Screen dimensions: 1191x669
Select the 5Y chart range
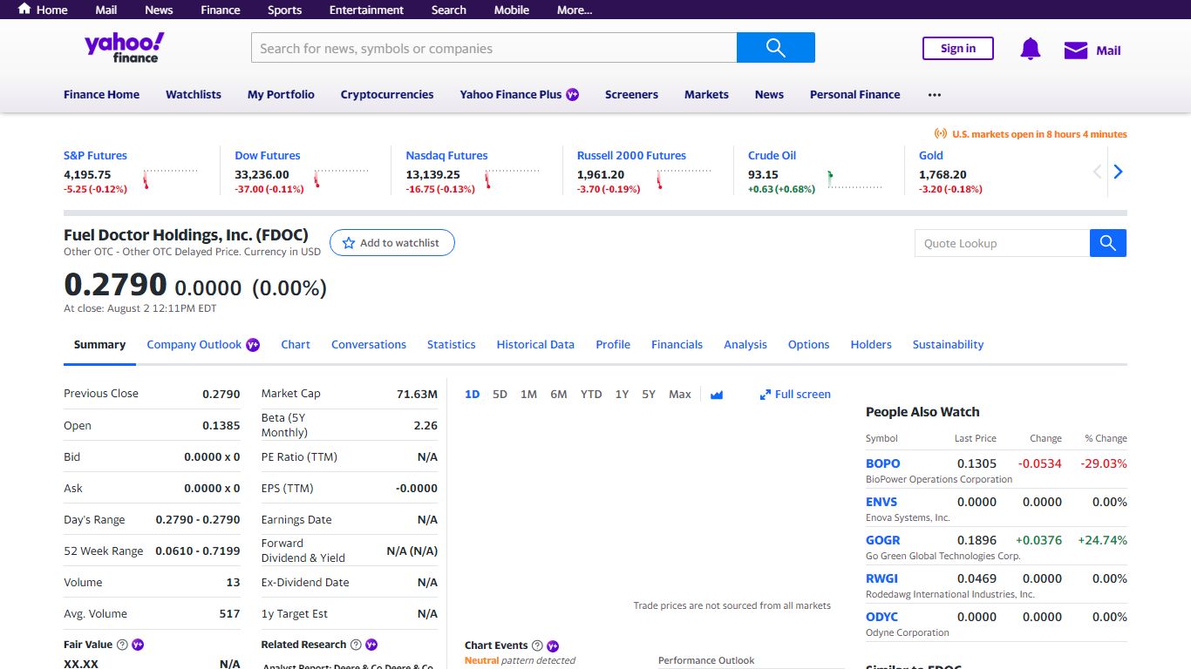[x=649, y=395]
